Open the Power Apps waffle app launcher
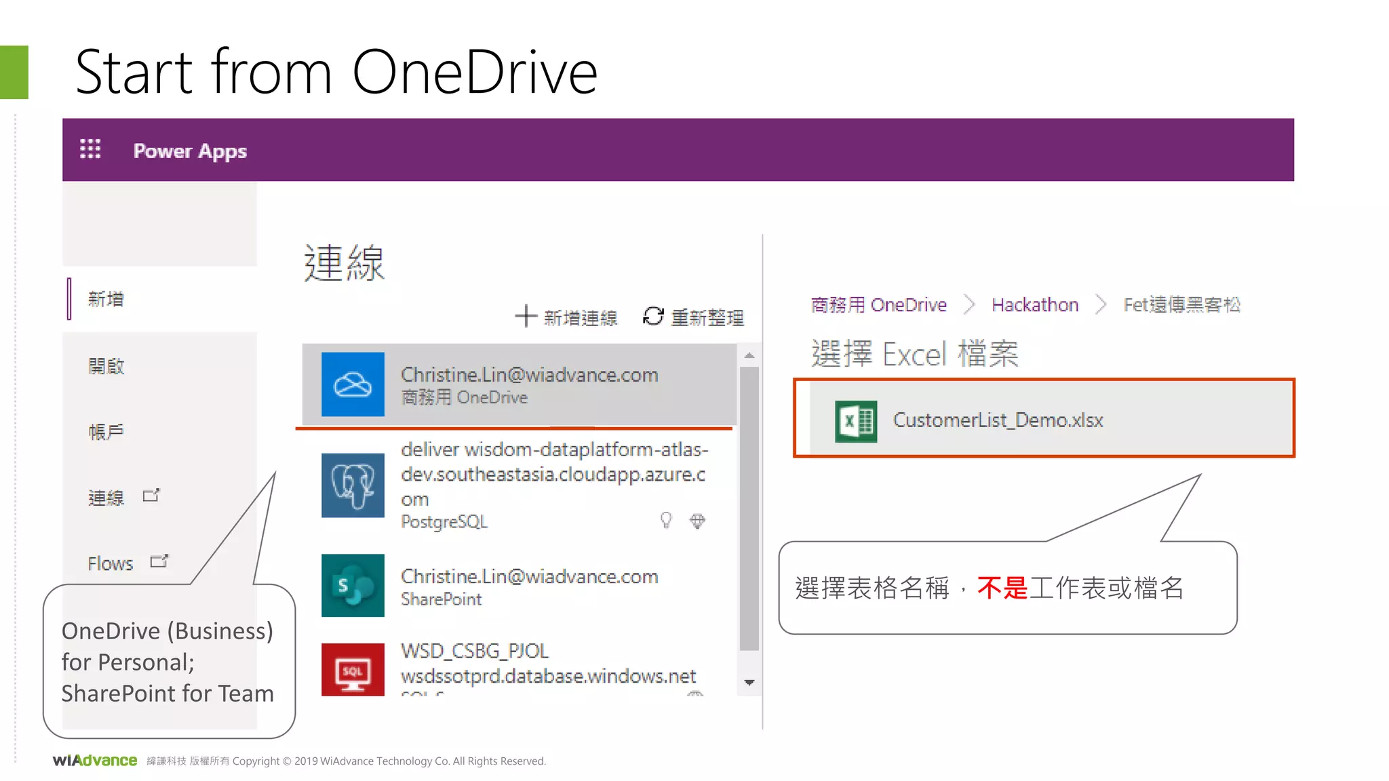The width and height of the screenshot is (1389, 781). tap(90, 149)
